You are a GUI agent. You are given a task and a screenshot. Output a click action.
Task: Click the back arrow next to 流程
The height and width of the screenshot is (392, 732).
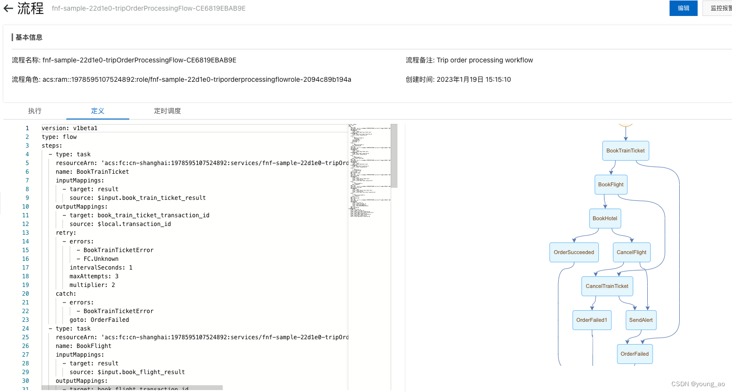pos(7,8)
